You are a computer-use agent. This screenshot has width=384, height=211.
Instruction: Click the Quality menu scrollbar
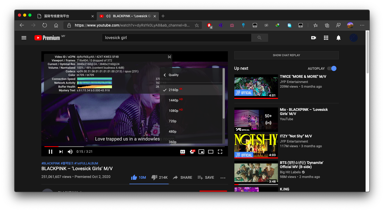click(x=224, y=94)
